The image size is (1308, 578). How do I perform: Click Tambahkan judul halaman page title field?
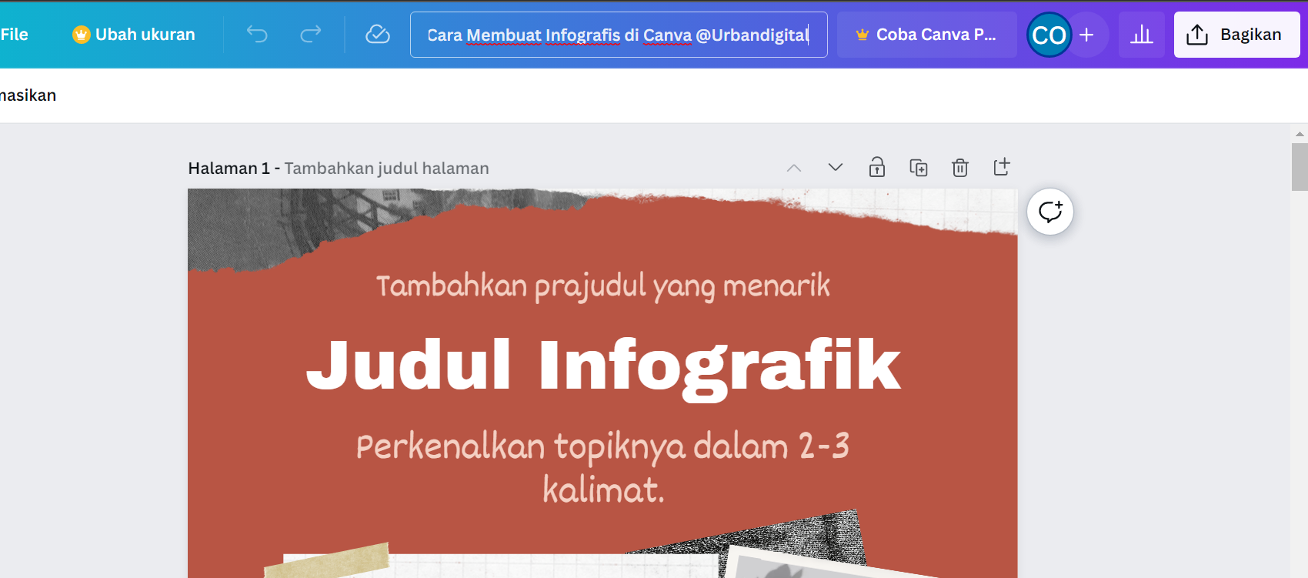pyautogui.click(x=386, y=169)
